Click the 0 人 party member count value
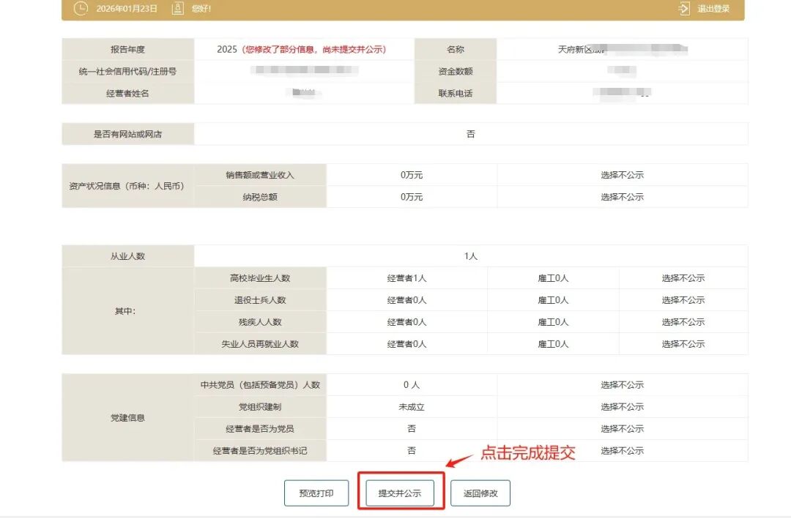Screen dimensions: 791x519 pos(412,385)
